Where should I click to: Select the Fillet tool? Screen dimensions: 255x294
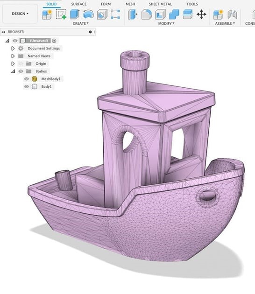click(x=147, y=14)
